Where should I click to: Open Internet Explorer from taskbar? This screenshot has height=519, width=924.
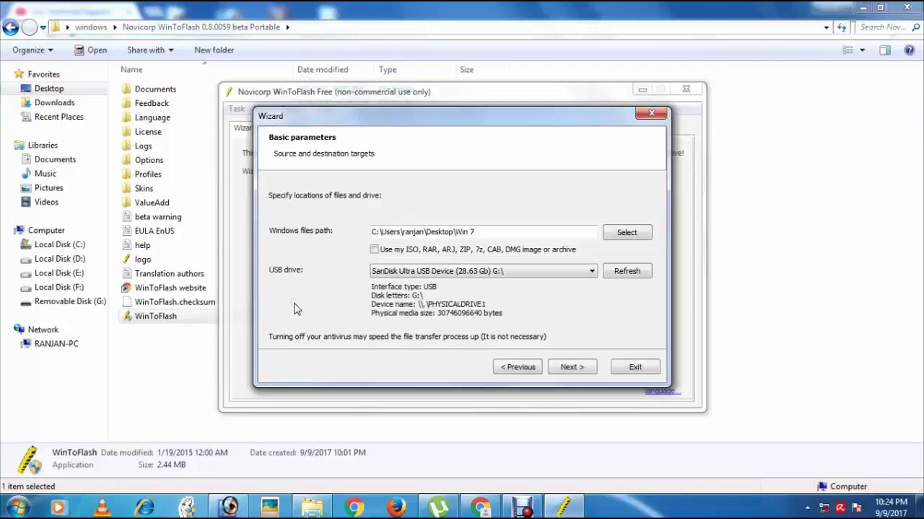point(144,507)
